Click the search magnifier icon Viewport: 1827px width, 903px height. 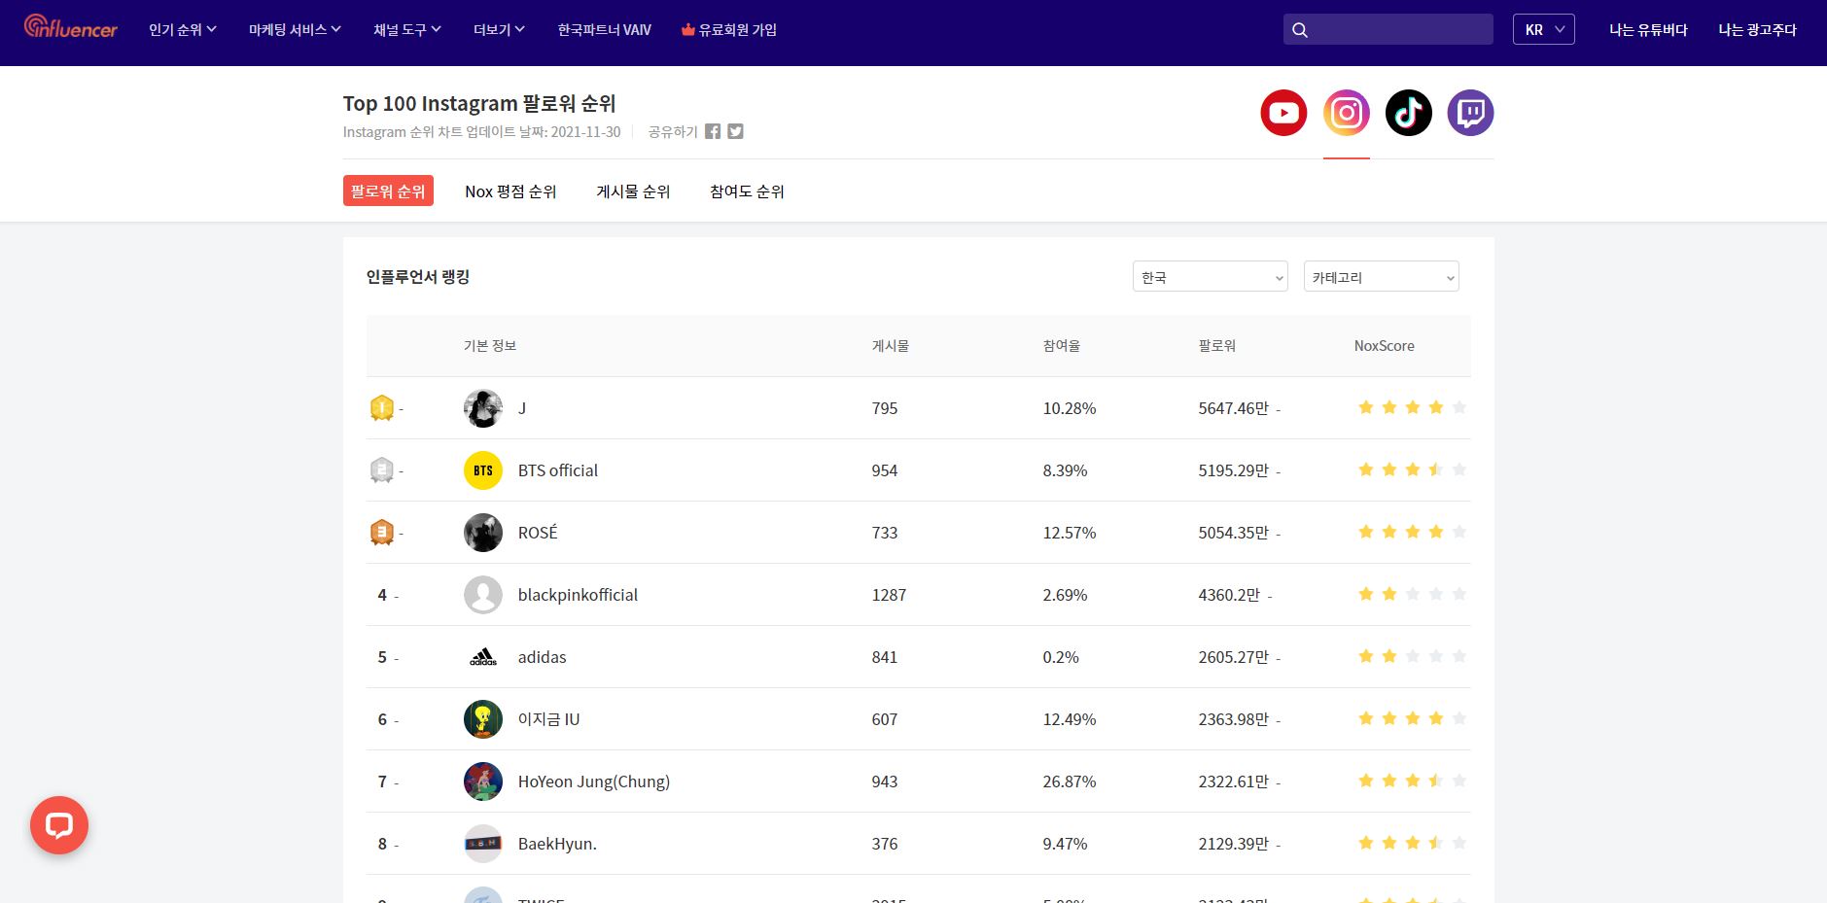click(x=1300, y=30)
